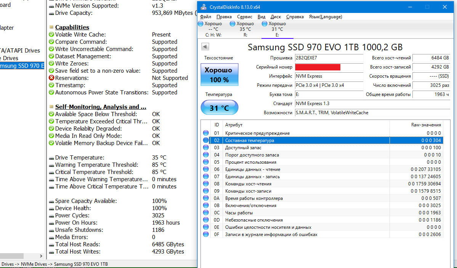Click status orb for Процент использования row
This screenshot has width=457, height=268.
point(206,162)
